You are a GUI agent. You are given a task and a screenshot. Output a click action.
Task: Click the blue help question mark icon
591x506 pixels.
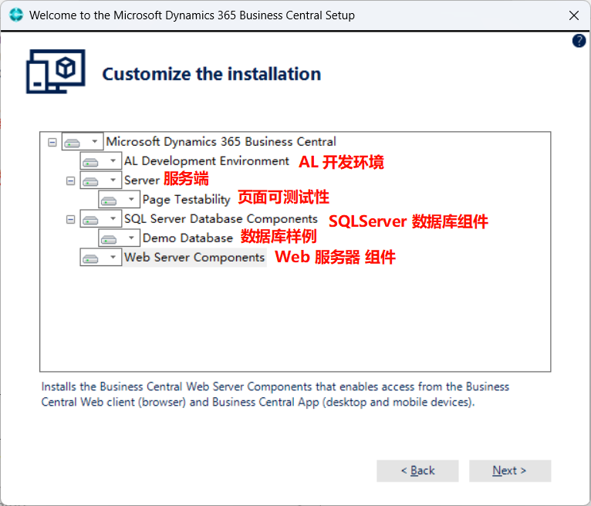tap(579, 41)
